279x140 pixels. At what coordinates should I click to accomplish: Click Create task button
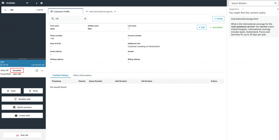pos(22,115)
